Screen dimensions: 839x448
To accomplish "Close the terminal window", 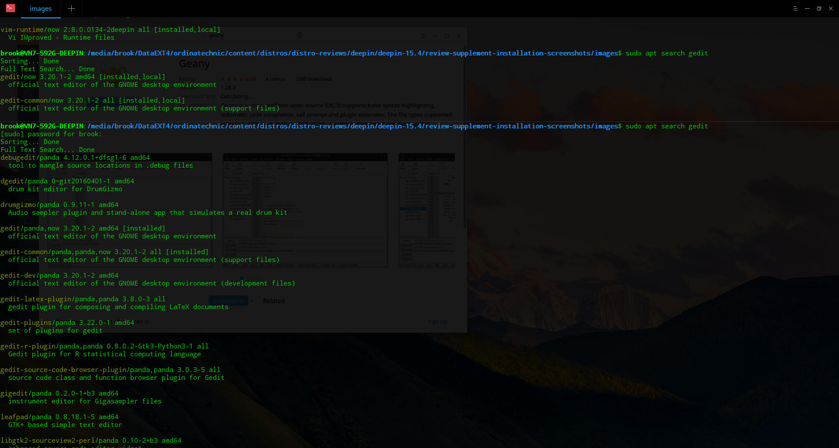I will click(x=831, y=9).
